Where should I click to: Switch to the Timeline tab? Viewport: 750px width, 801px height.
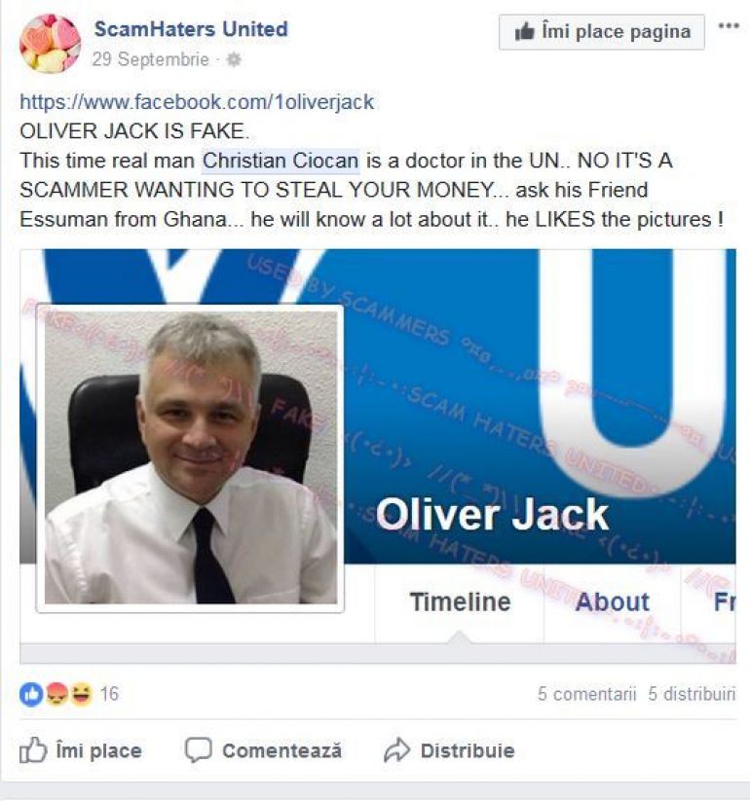coord(460,601)
